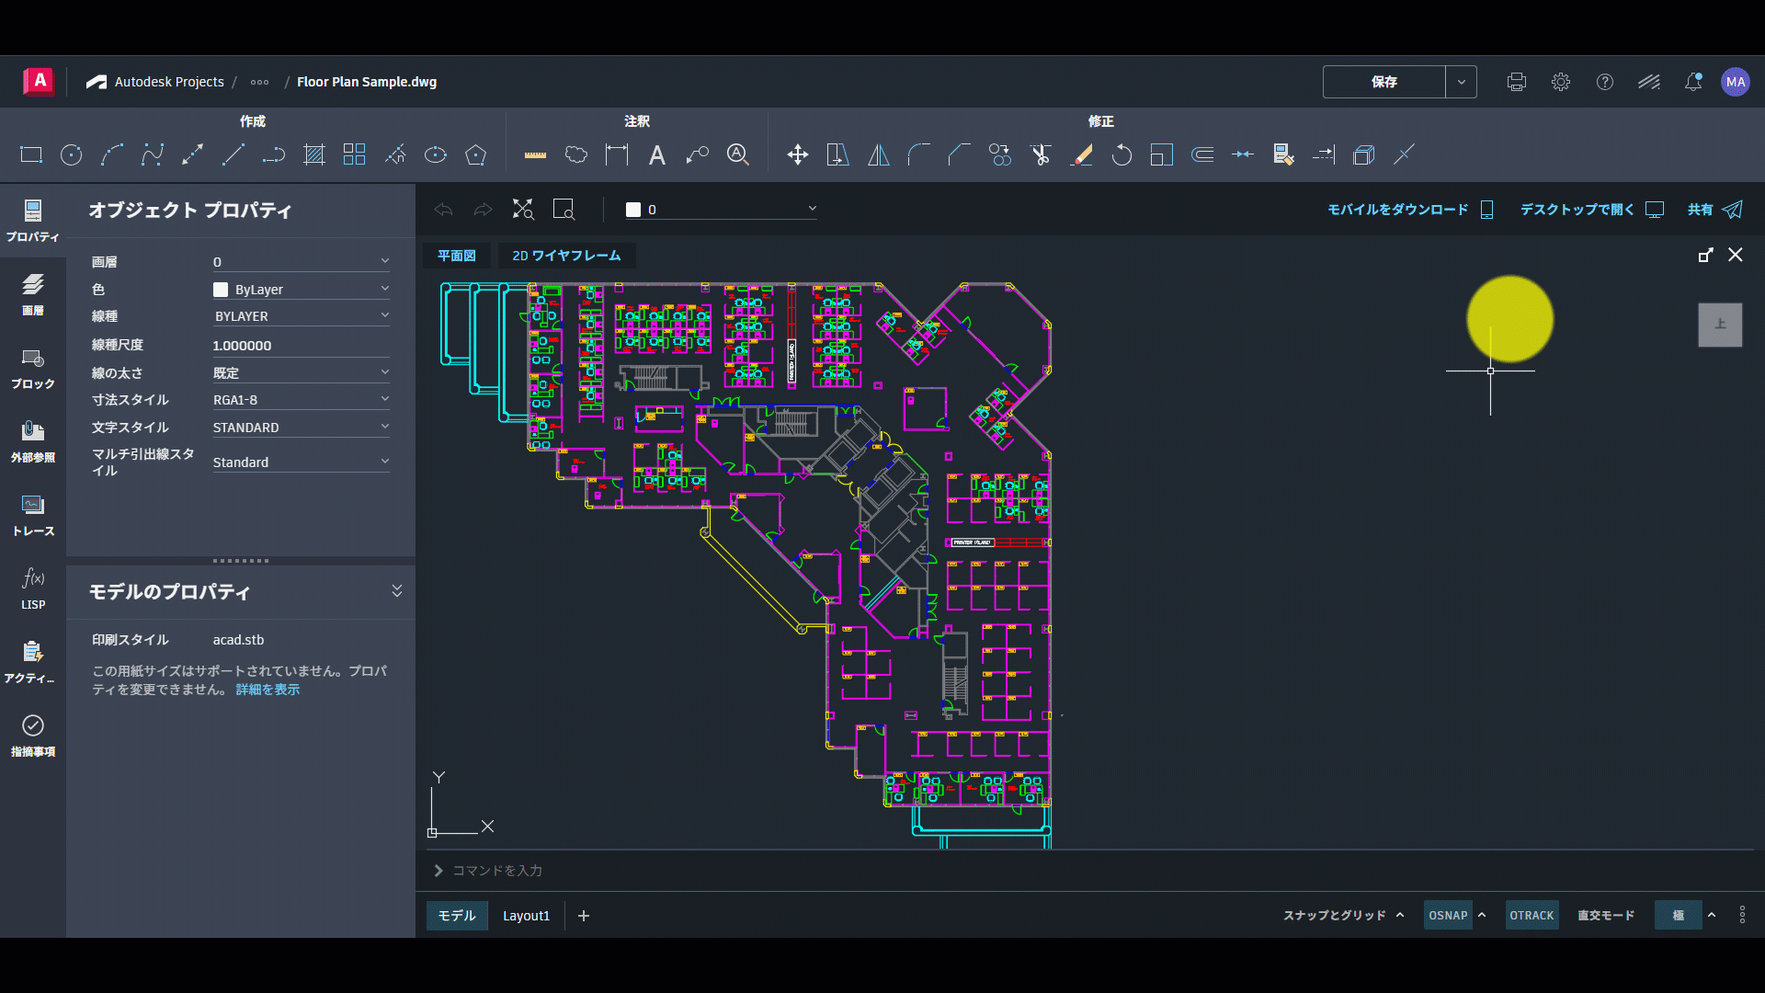Expand the save button dropdown arrow
Viewport: 1765px width, 993px height.
point(1462,82)
